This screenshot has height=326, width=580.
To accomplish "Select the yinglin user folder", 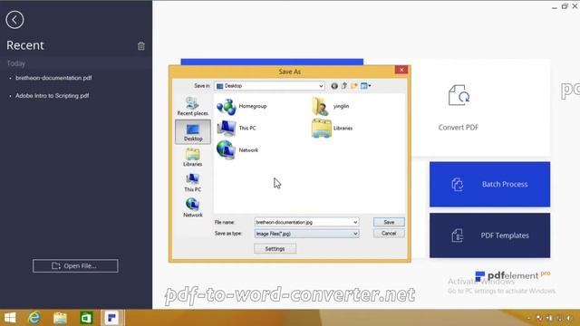I will tap(330, 107).
